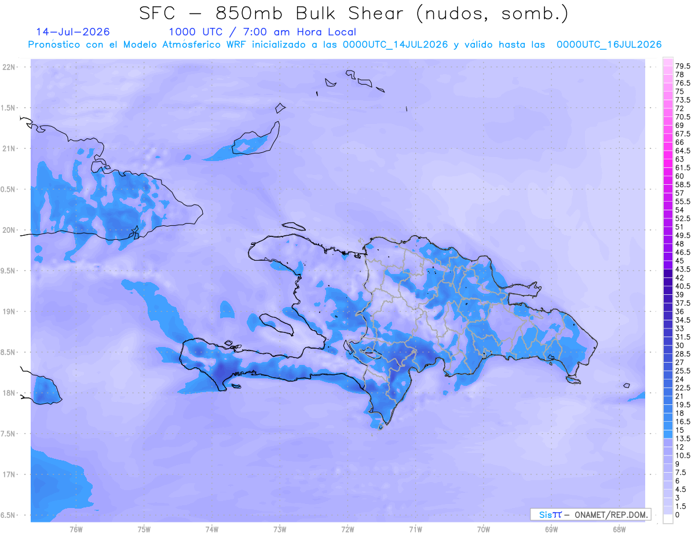Click the "0.5N" latitude tick label
This screenshot has height=537, width=695.
click(x=8, y=189)
